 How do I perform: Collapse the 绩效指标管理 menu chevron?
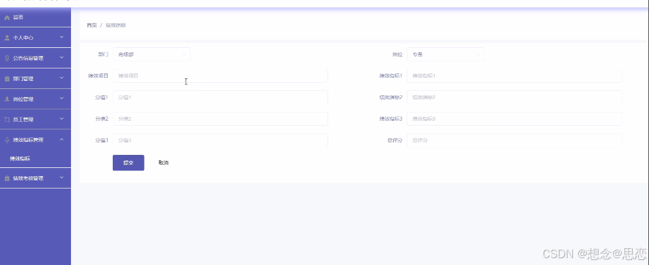[x=62, y=140]
